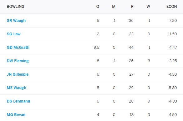Select SR Waugh's 36 runs cell
Viewport: 183px width, 121px height.
pyautogui.click(x=131, y=21)
